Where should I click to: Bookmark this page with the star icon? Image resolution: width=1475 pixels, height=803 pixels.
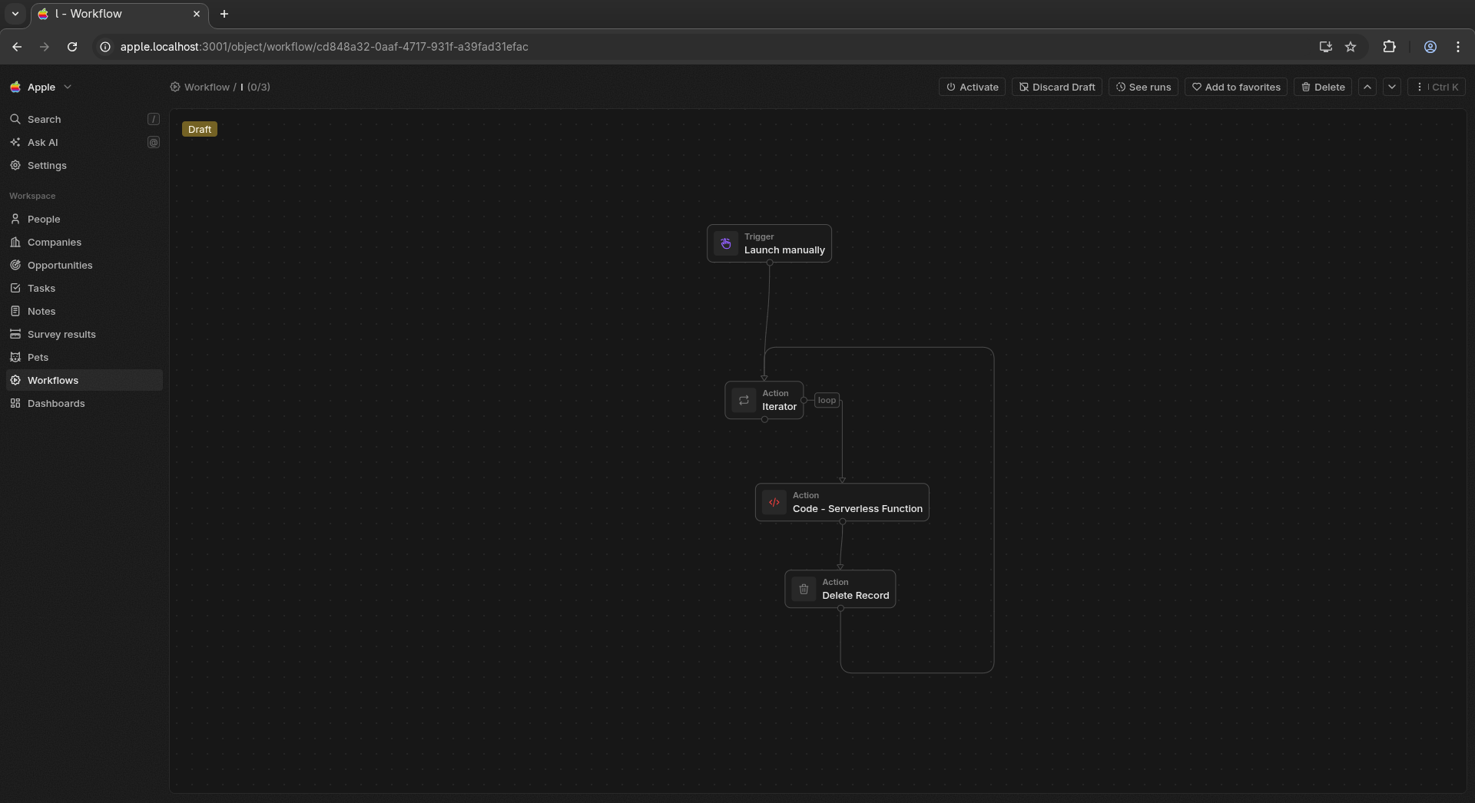coord(1351,47)
